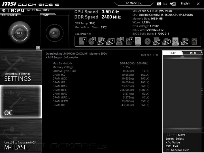Click the VCore 1.136V reading

point(141,22)
